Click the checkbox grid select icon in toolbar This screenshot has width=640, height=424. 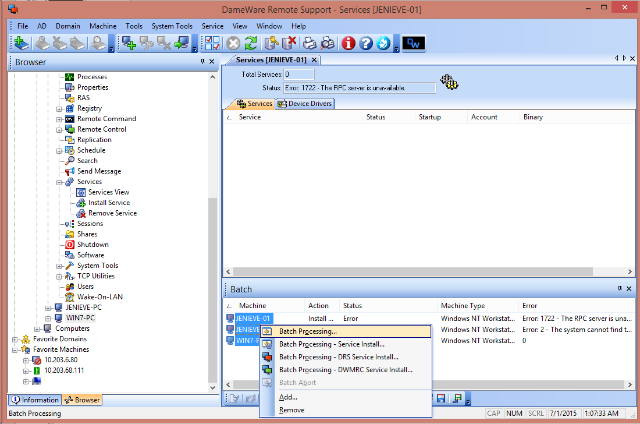212,43
